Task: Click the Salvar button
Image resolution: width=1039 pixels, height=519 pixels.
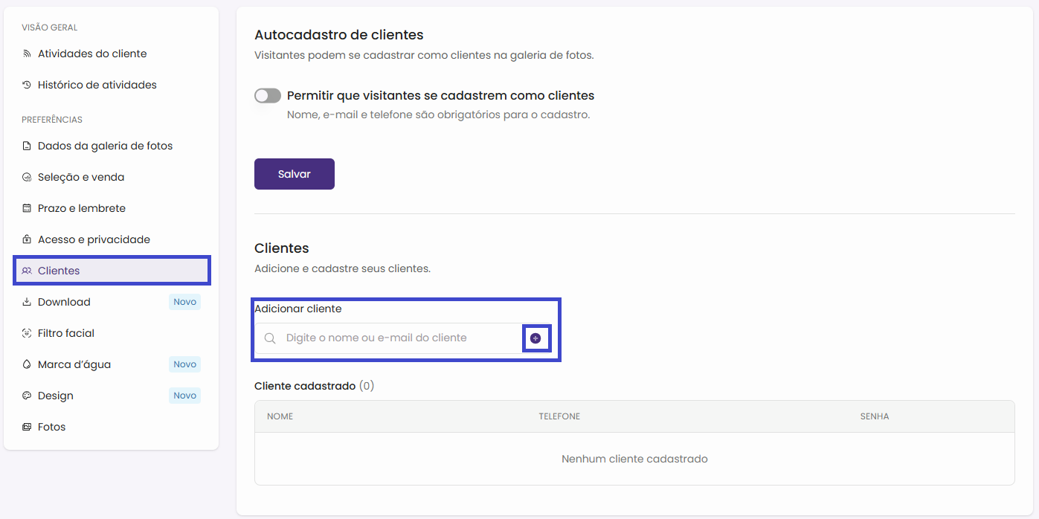Action: pos(294,174)
